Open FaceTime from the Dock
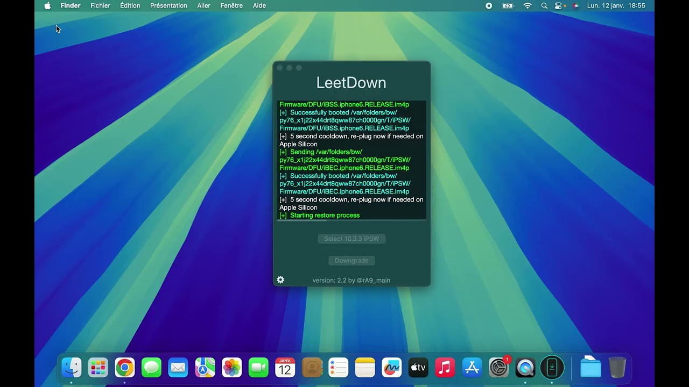The width and height of the screenshot is (689, 387). click(x=258, y=368)
